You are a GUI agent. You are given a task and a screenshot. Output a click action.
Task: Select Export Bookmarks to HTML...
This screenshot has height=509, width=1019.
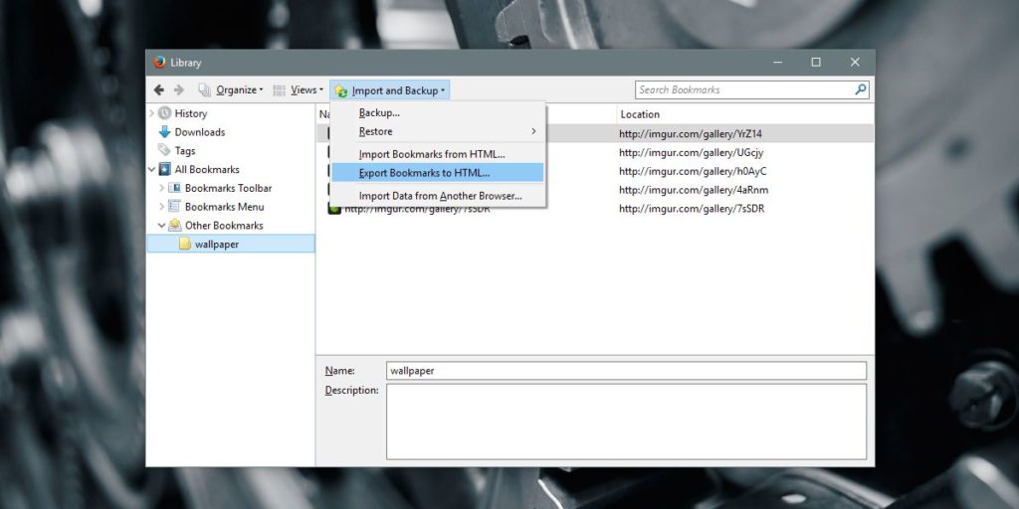click(438, 173)
